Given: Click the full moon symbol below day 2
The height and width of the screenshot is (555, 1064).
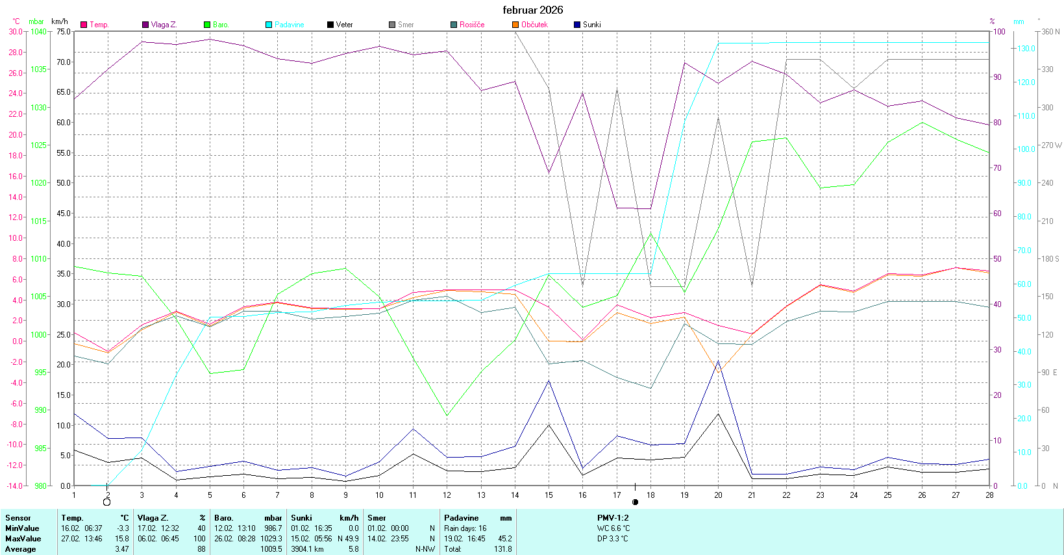Looking at the screenshot, I should (107, 502).
